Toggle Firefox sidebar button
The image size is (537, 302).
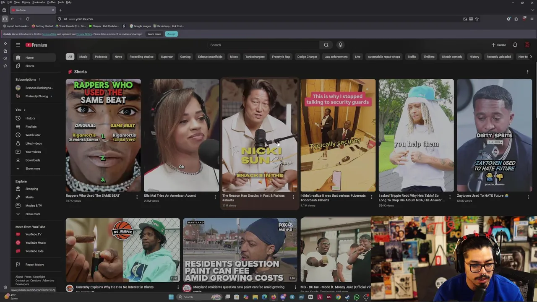5,19
